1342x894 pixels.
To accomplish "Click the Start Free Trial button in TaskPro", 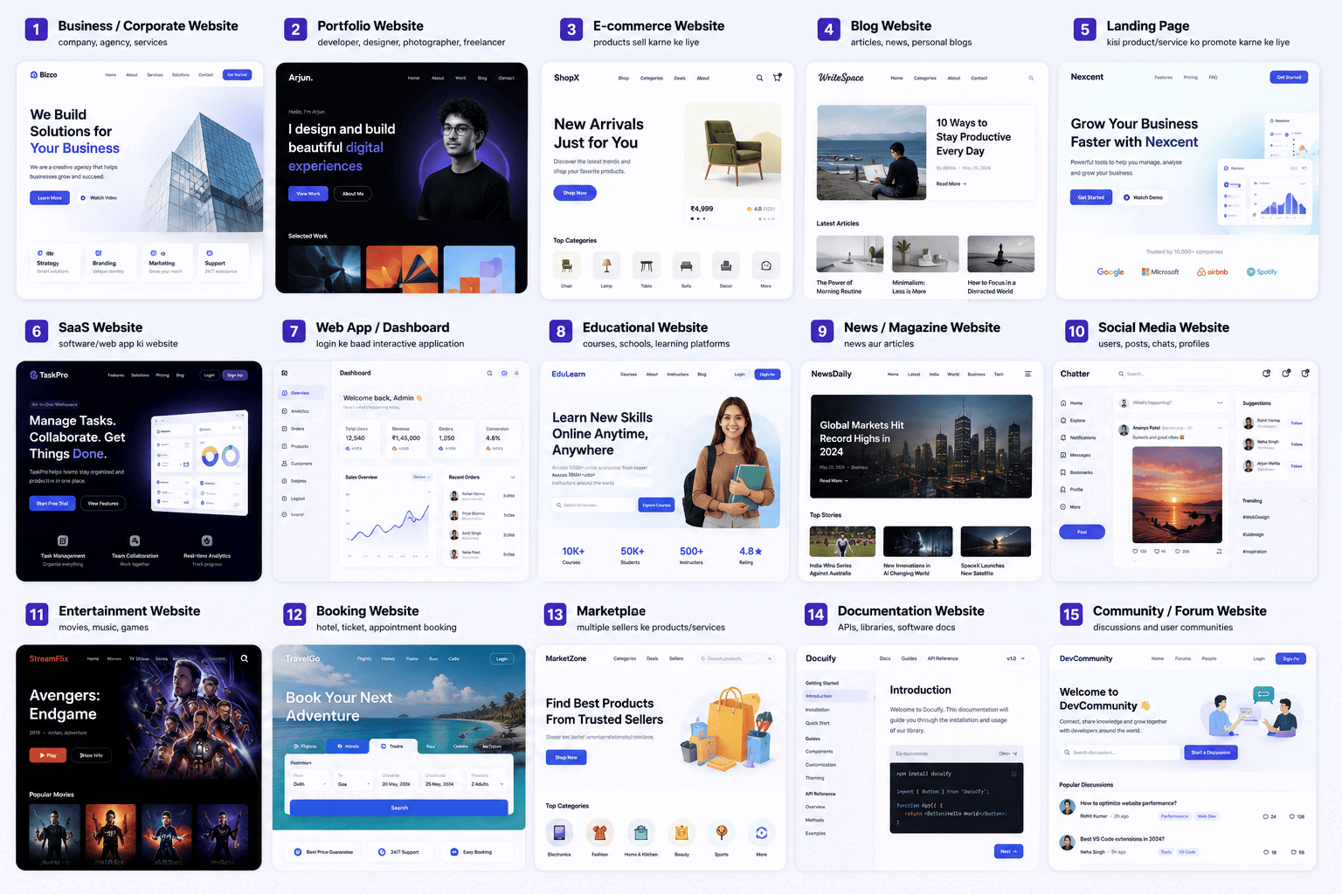I will (52, 503).
